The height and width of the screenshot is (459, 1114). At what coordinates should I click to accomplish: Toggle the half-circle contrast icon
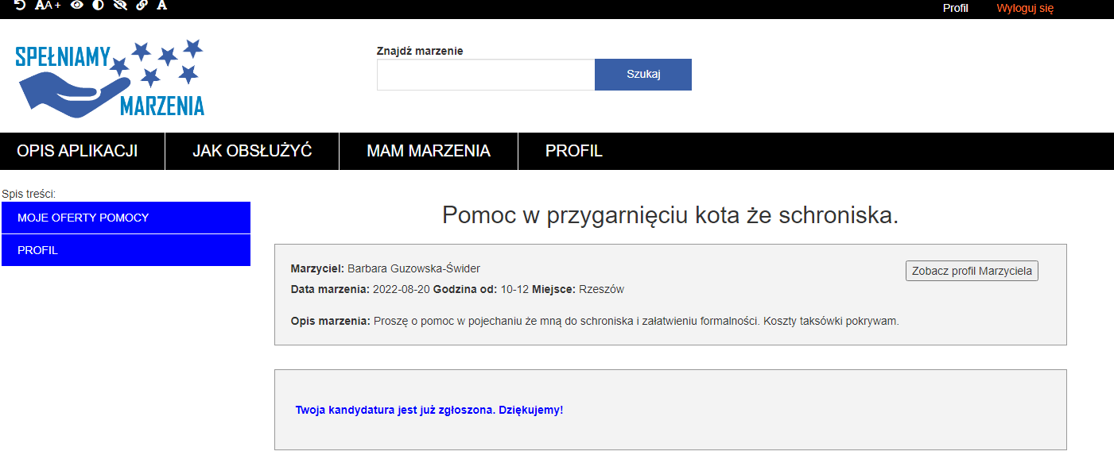(x=99, y=6)
